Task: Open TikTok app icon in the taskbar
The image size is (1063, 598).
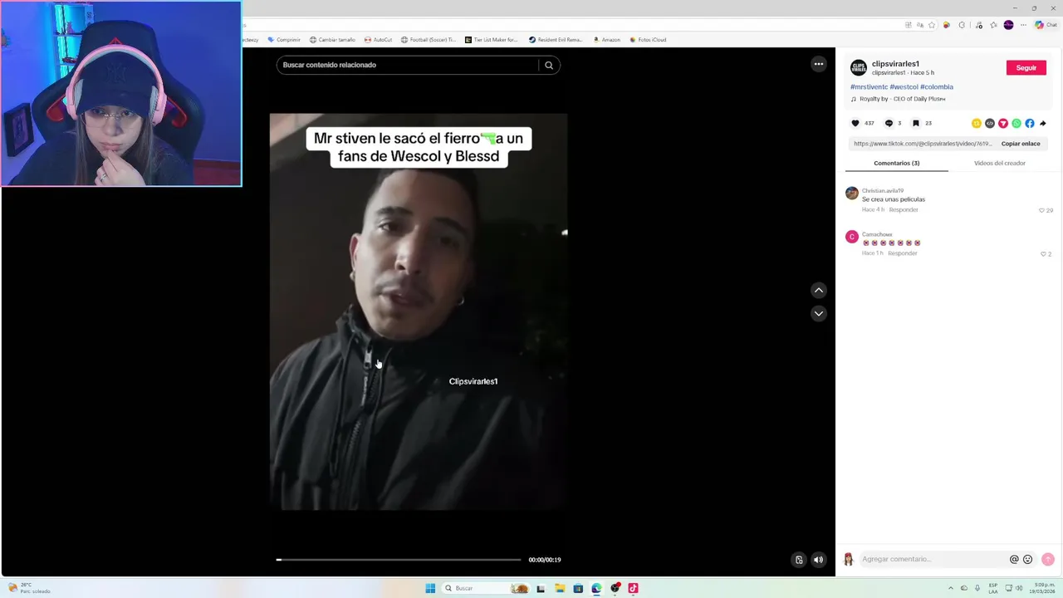Action: 633,588
